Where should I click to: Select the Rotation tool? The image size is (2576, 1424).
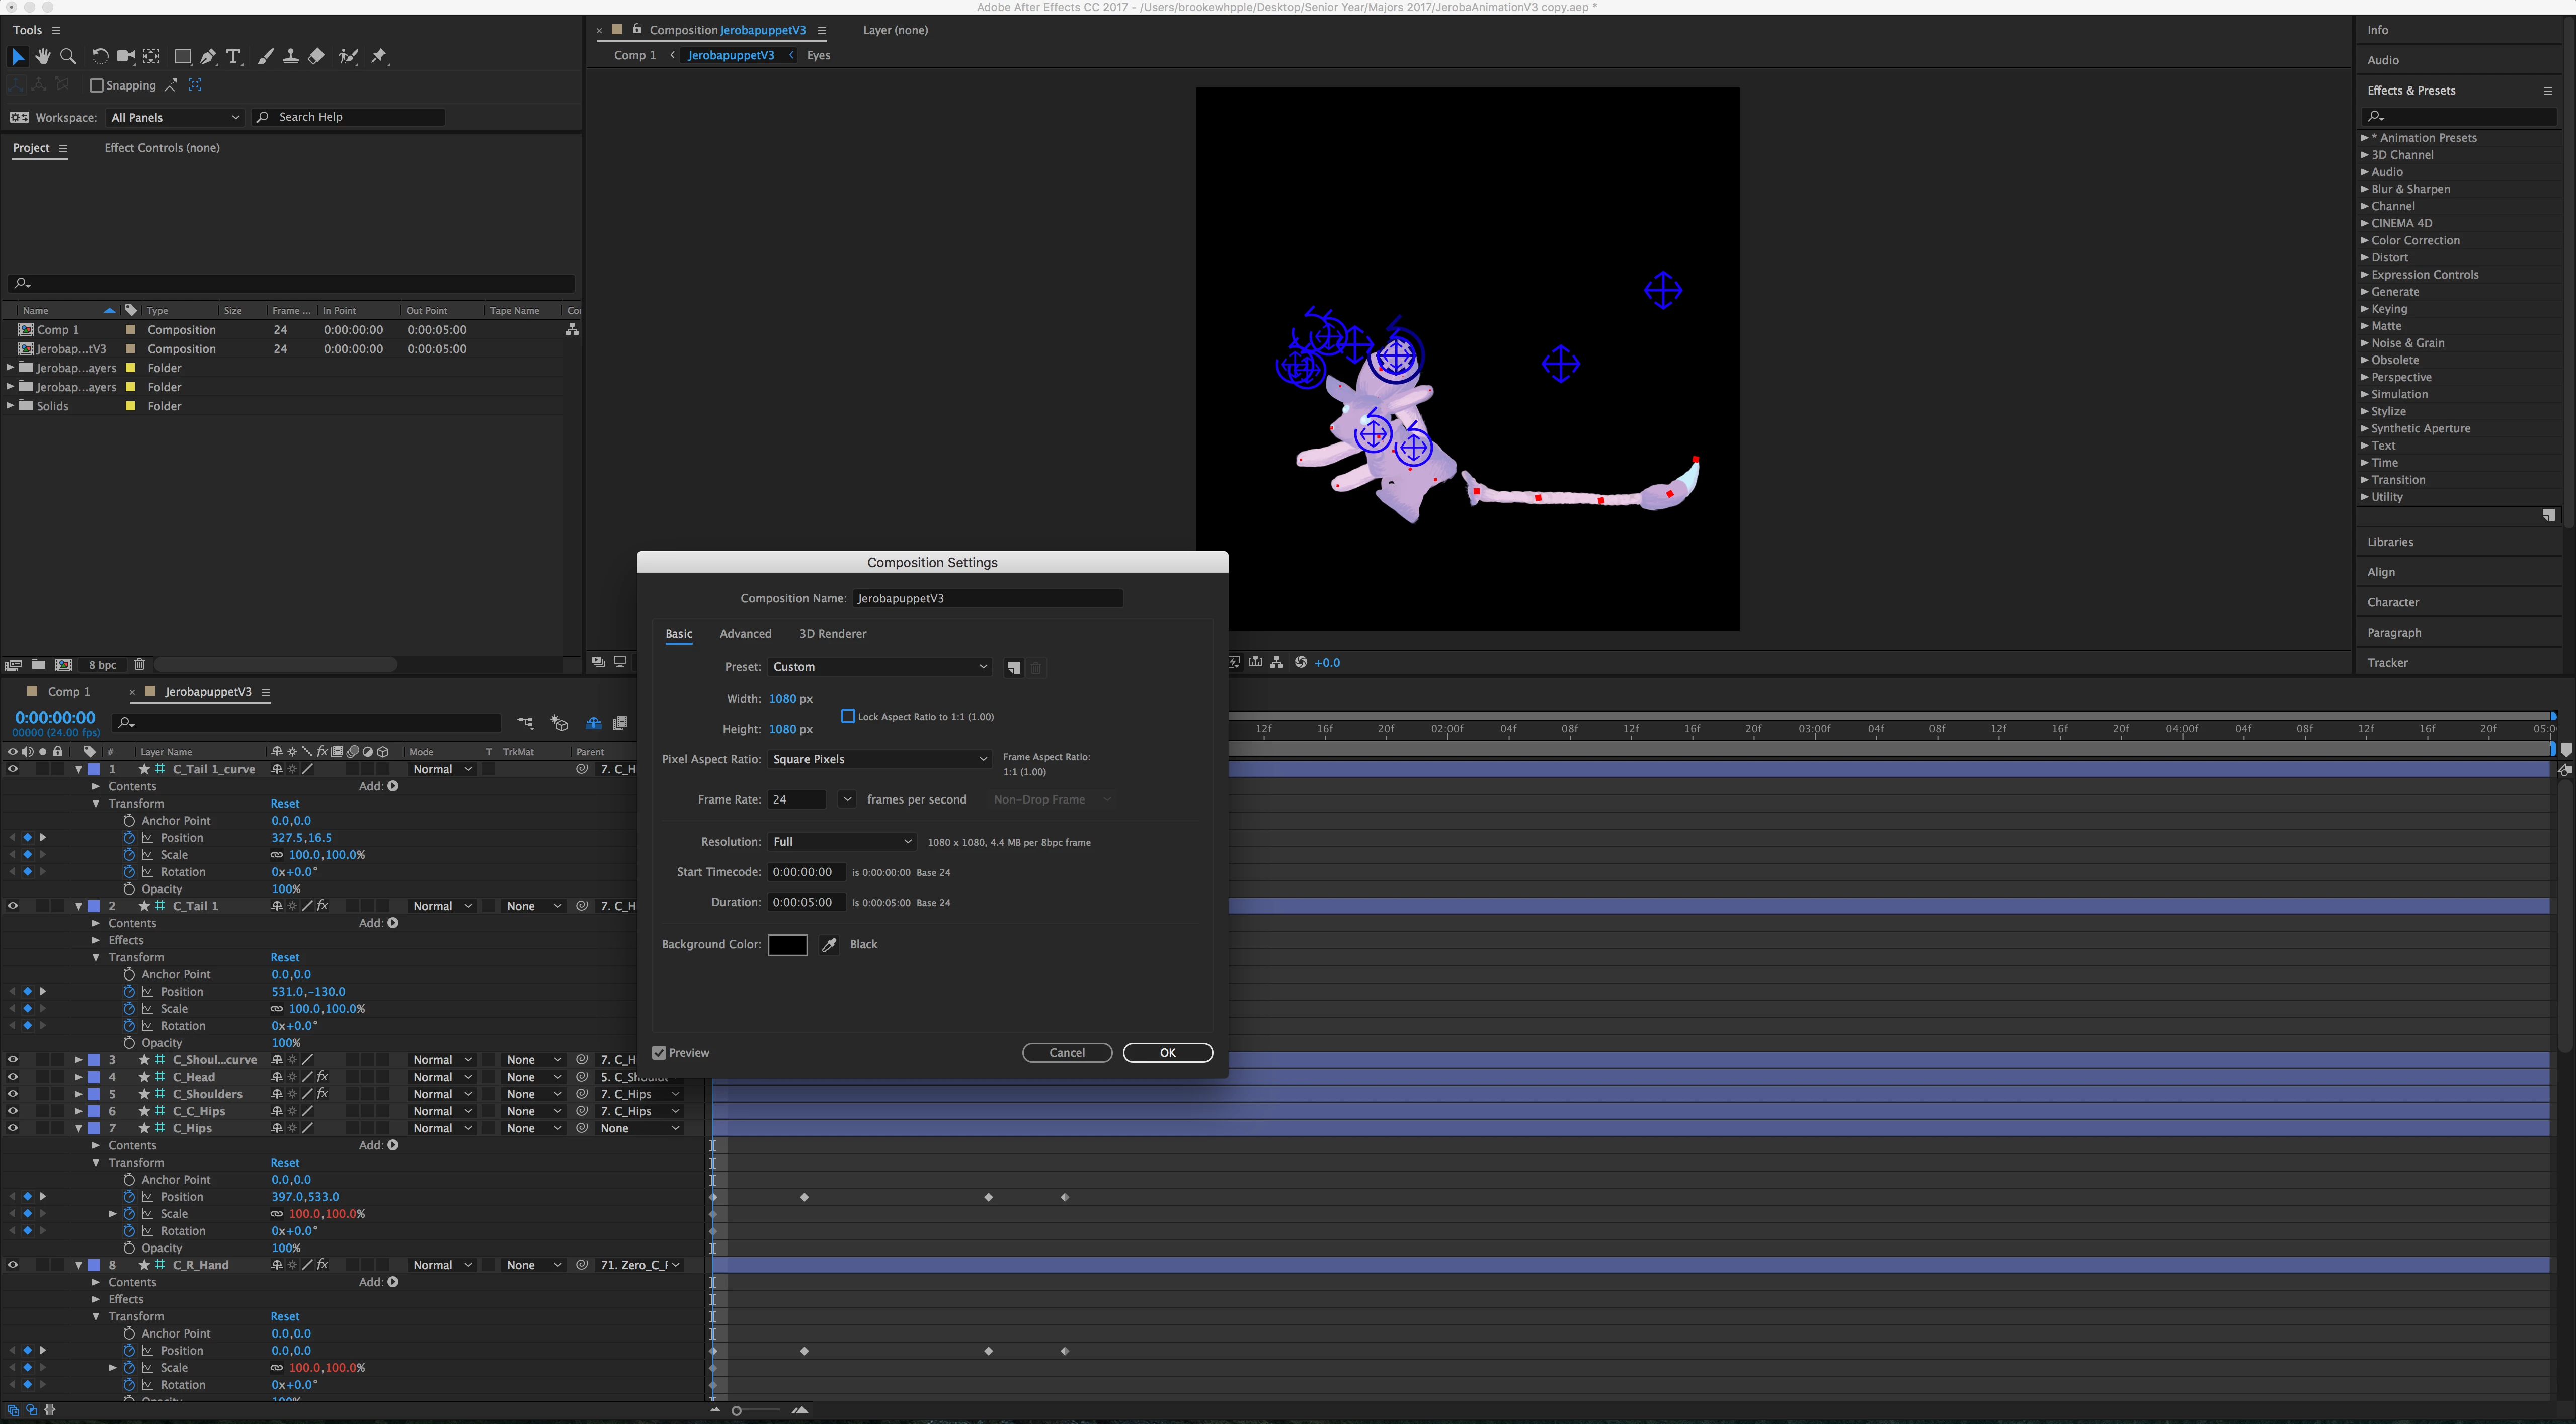click(x=100, y=57)
